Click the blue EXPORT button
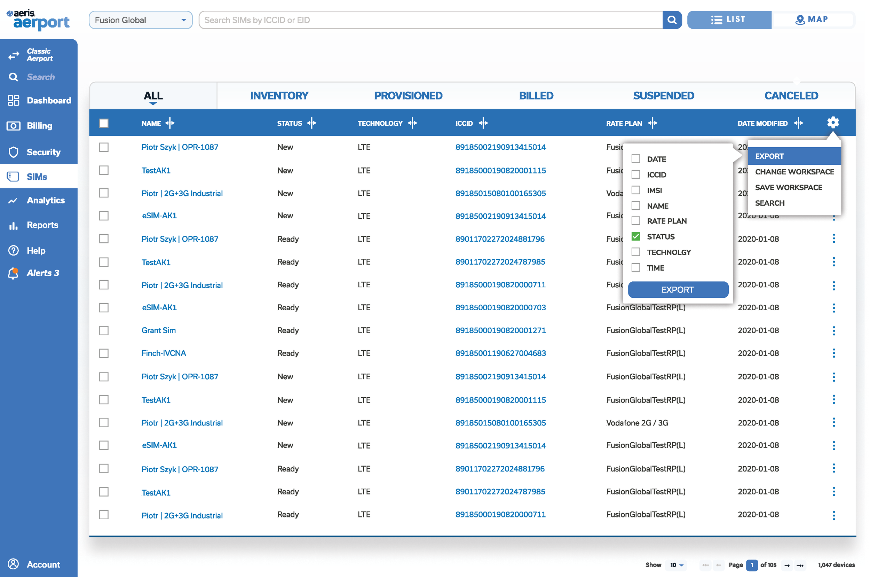 [678, 290]
